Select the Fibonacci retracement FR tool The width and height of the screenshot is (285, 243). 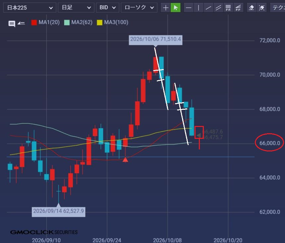click(228, 8)
